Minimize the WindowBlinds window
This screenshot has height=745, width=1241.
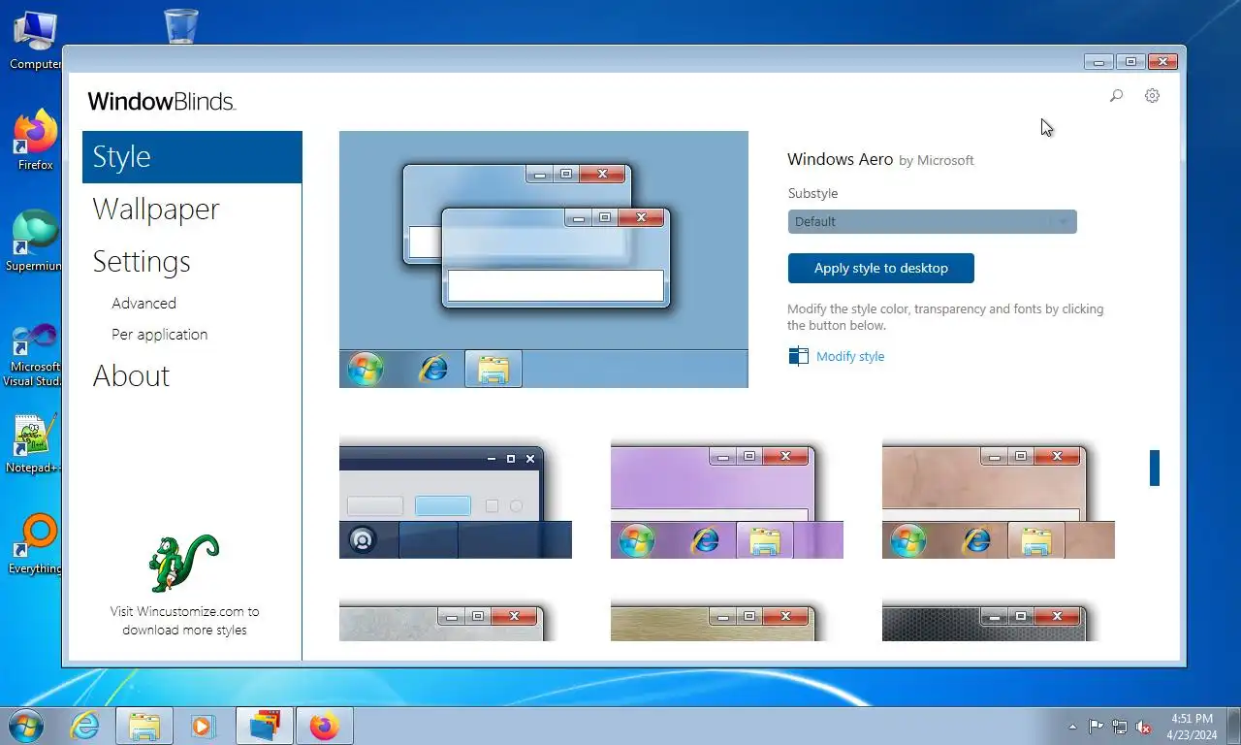[x=1098, y=62]
